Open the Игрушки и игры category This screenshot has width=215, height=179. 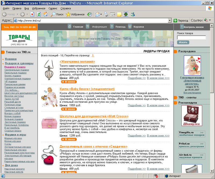[16, 135]
